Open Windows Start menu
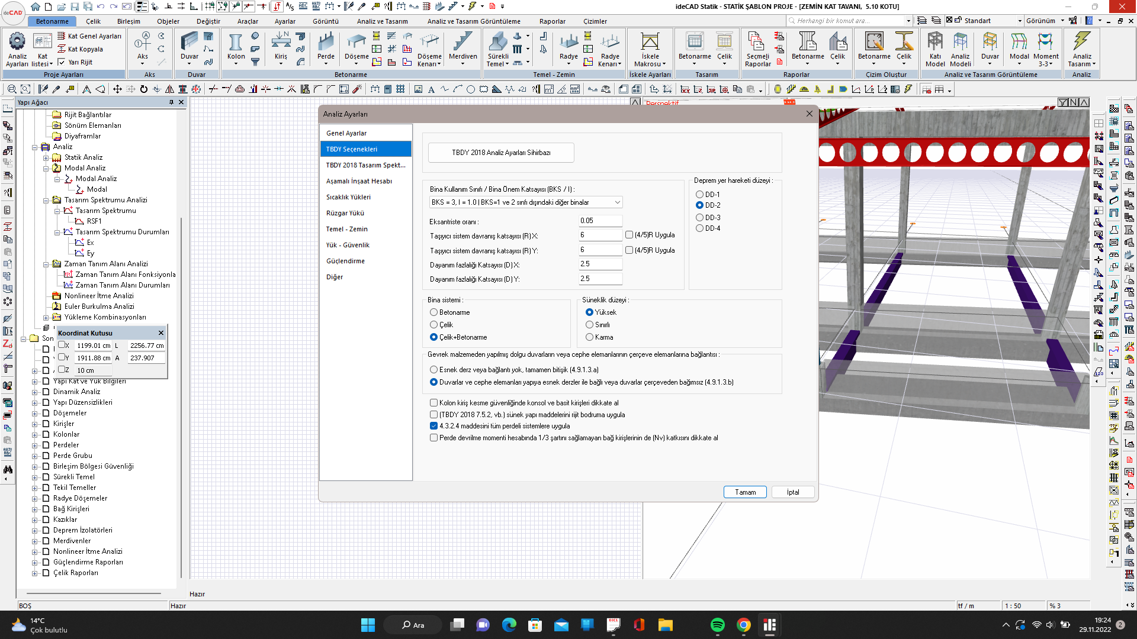1137x639 pixels. point(368,625)
